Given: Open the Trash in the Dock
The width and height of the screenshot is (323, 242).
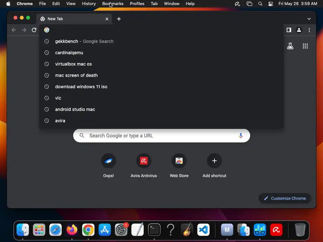Looking at the screenshot, I should point(300,230).
